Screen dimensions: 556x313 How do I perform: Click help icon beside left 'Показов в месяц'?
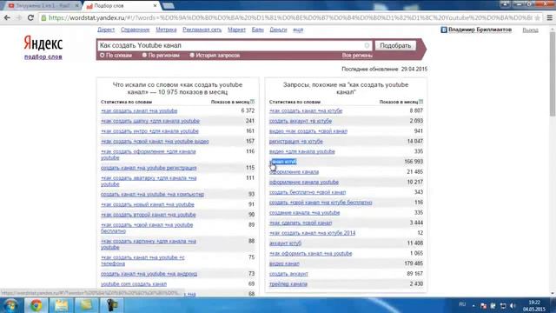coord(253,102)
